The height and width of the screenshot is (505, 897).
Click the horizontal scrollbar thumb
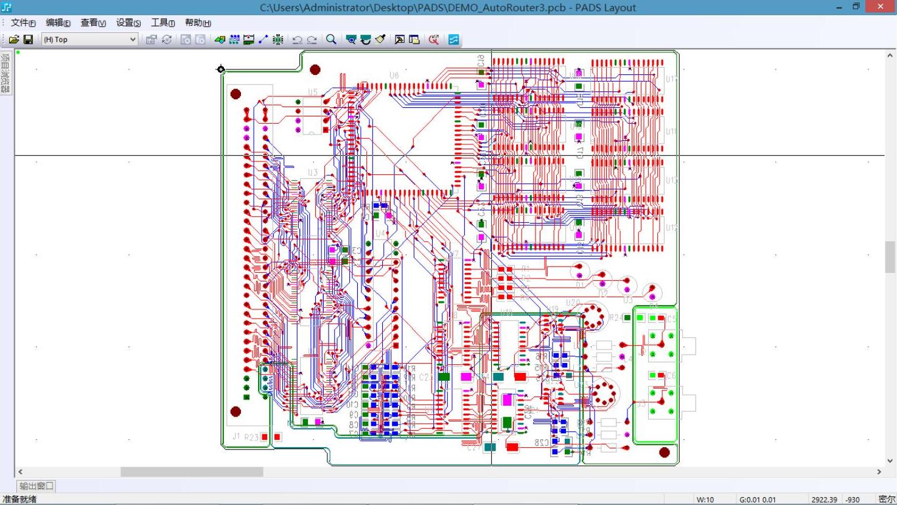[x=192, y=472]
